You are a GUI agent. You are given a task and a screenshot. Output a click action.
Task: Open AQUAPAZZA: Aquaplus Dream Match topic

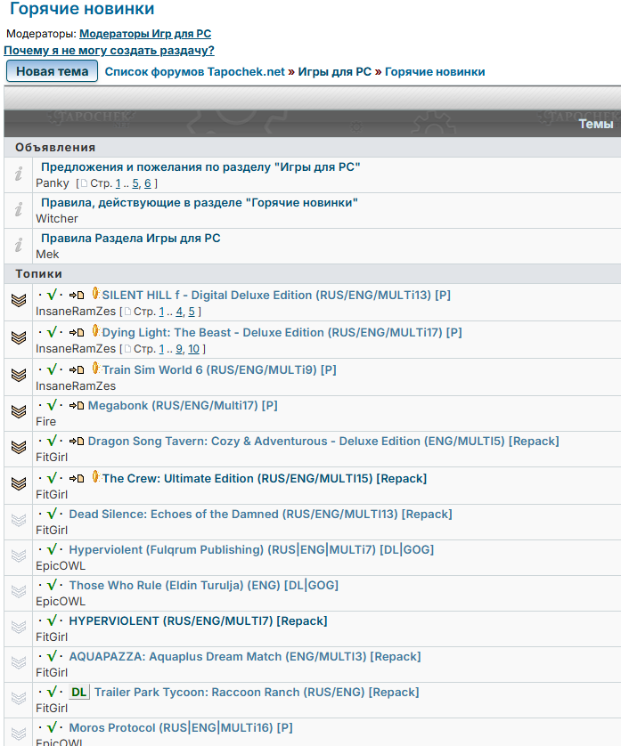point(245,657)
